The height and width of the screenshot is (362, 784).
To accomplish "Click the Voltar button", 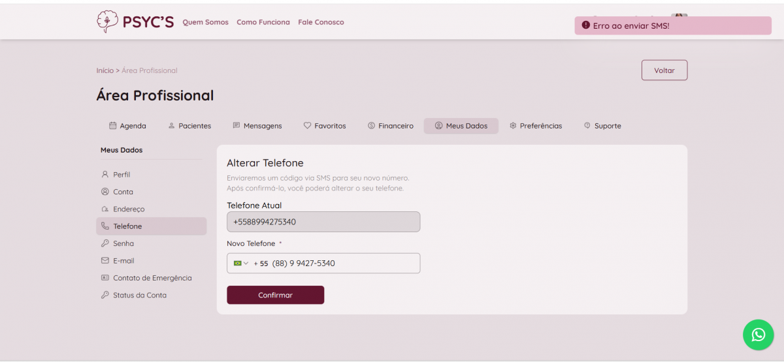I will point(664,70).
